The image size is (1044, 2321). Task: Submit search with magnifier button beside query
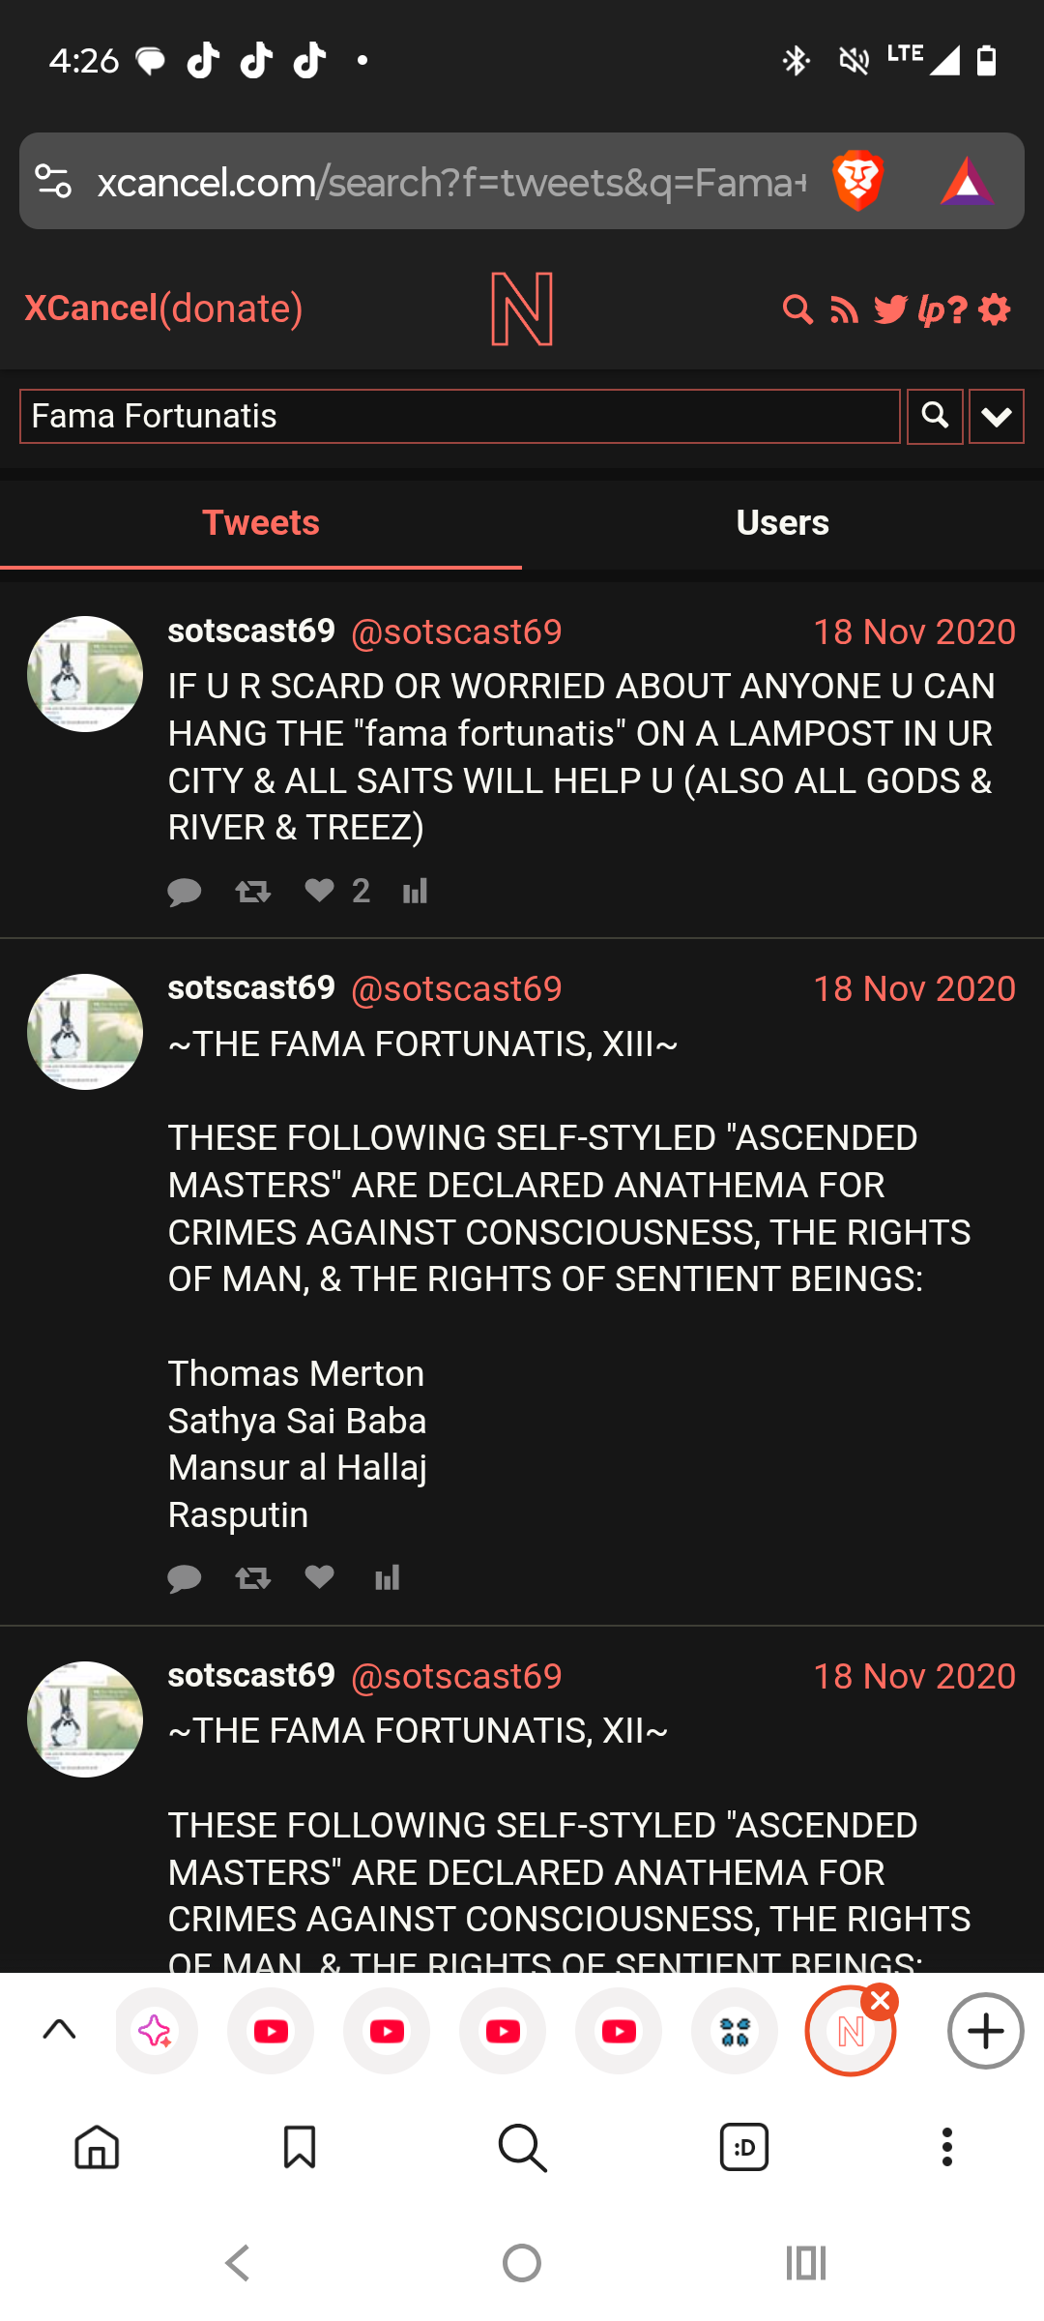point(935,416)
